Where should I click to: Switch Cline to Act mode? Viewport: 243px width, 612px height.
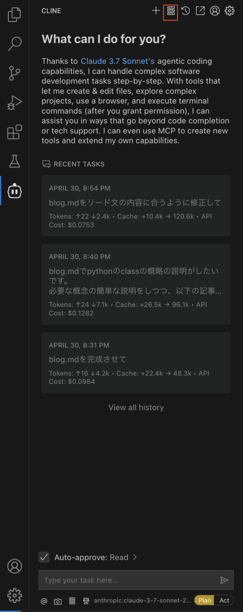[x=224, y=600]
